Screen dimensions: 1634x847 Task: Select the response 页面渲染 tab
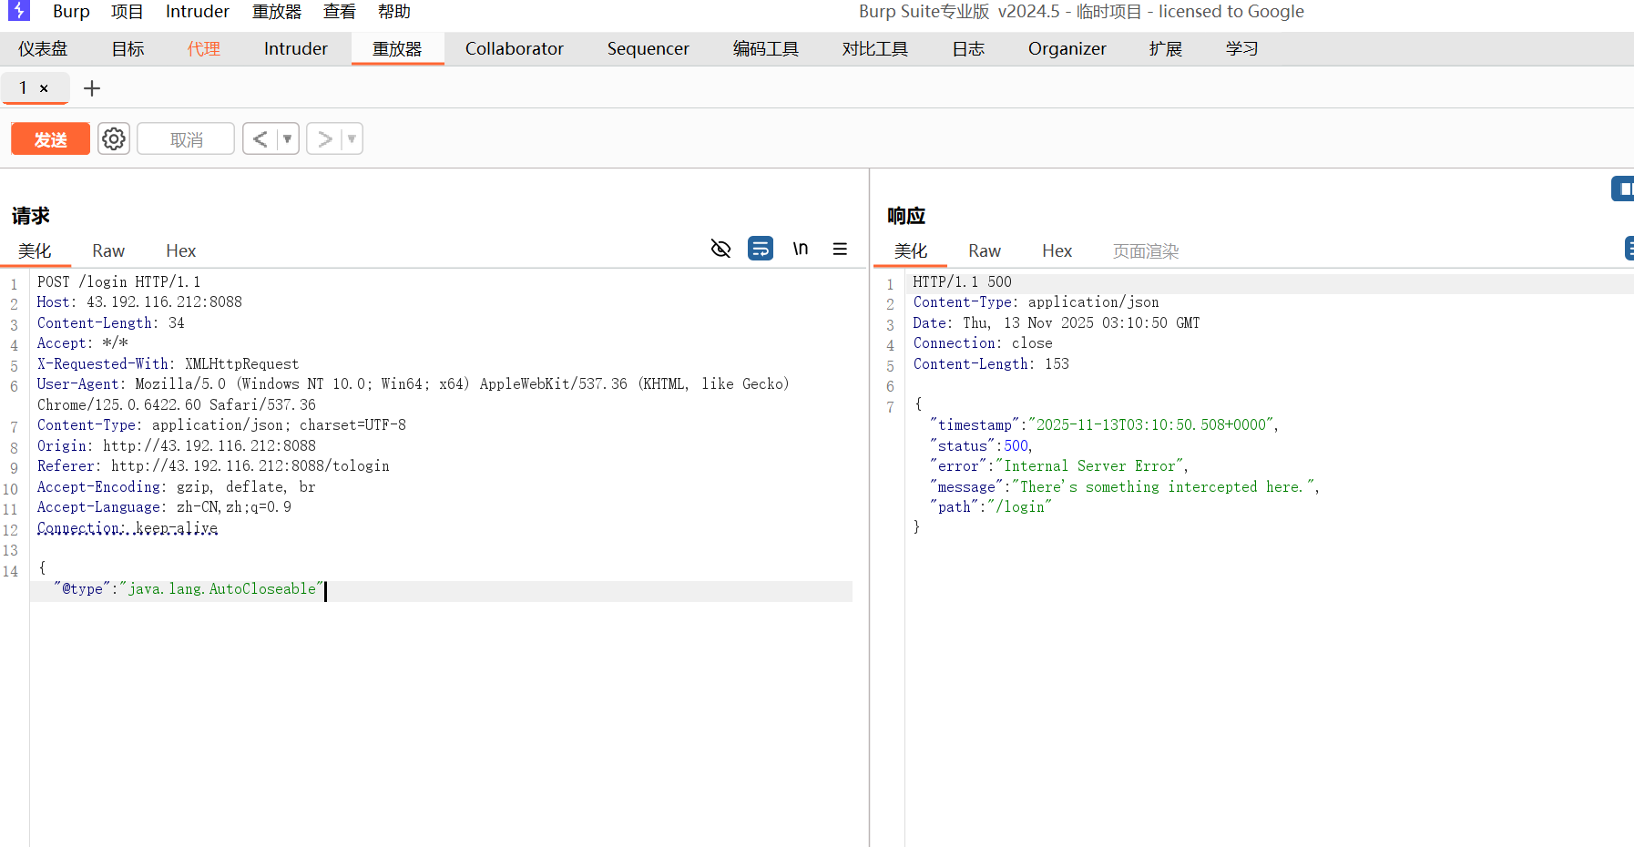tap(1146, 250)
